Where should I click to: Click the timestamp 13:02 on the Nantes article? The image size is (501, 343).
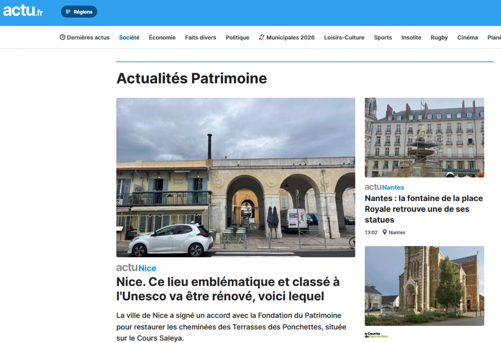371,232
